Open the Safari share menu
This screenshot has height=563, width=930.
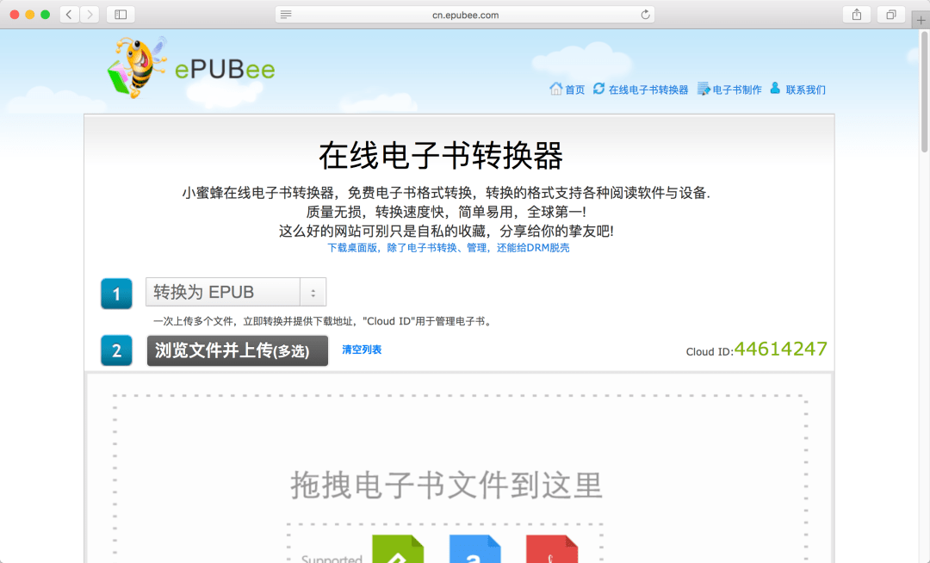pyautogui.click(x=857, y=15)
